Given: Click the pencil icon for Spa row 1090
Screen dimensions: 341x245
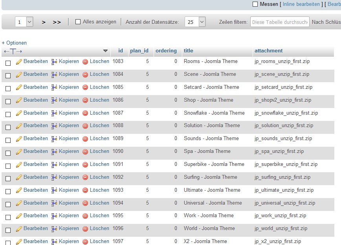Looking at the screenshot, I should tap(19, 152).
